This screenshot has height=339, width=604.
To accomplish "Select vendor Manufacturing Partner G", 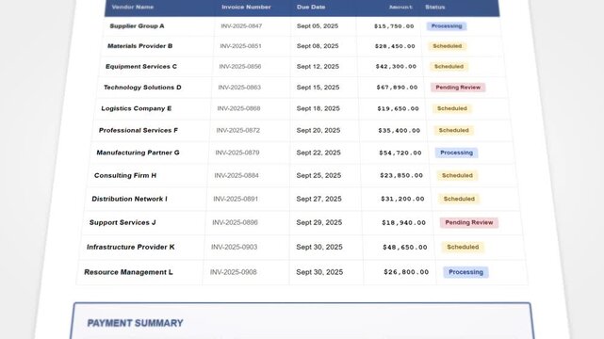I will (138, 153).
